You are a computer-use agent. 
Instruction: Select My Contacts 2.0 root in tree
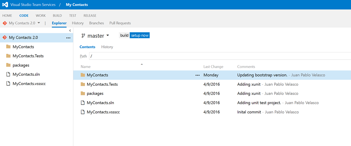[x=36, y=38]
